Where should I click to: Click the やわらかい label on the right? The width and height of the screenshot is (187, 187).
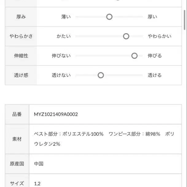click(x=160, y=36)
